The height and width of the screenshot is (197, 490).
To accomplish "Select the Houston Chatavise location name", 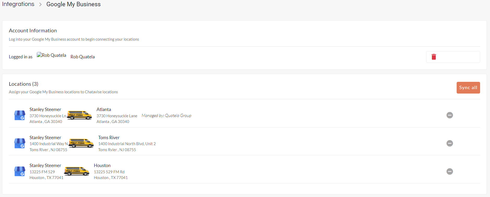I will tap(102, 165).
